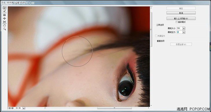This screenshot has width=211, height=112.
Task: Select the Hand tool
Action: click(x=5, y=25)
